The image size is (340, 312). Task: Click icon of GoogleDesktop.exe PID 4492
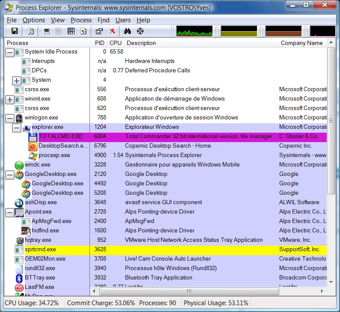(26, 184)
